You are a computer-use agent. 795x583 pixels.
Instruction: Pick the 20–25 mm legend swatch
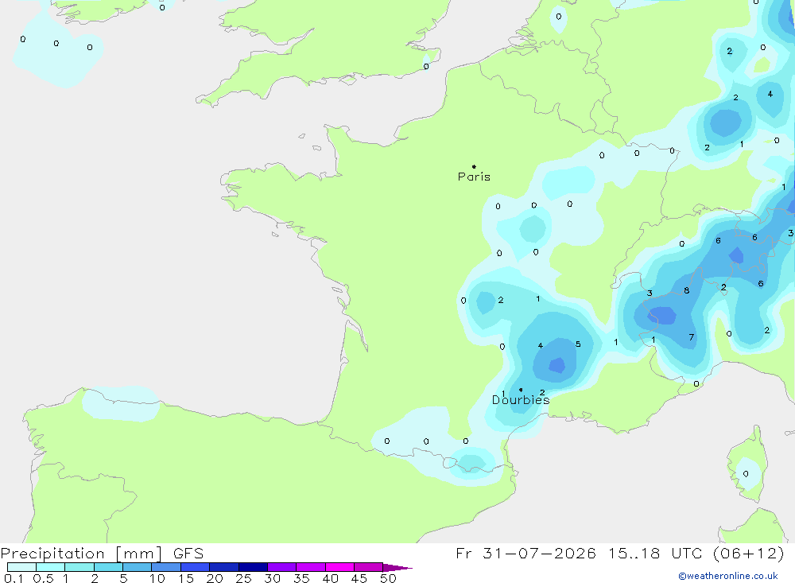coord(224,567)
